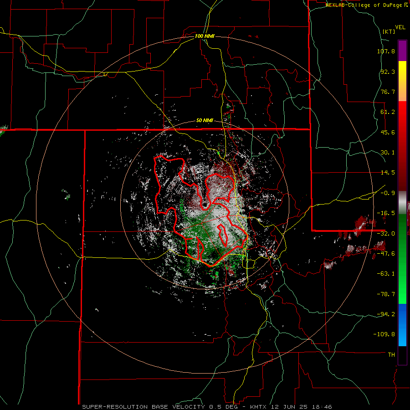Click the [KT] units label
The height and width of the screenshot is (410, 410).
coord(389,31)
